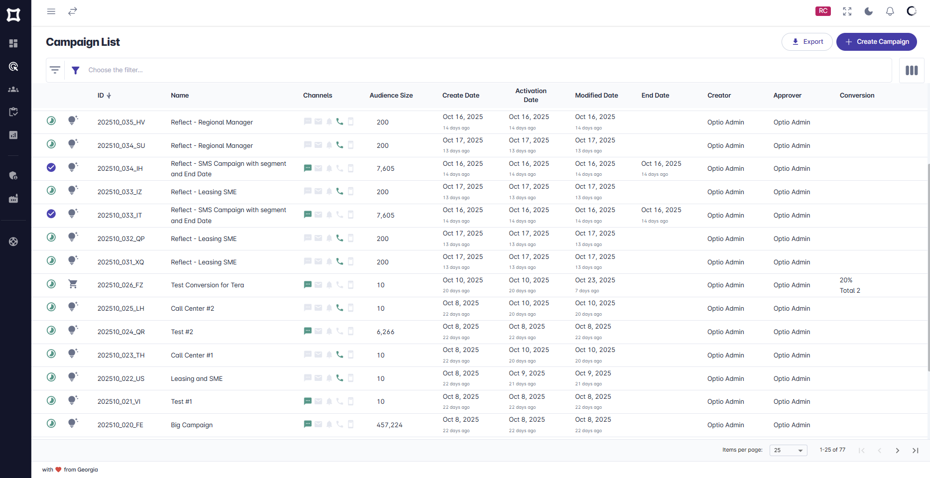Image resolution: width=930 pixels, height=478 pixels.
Task: Open the Approvals clipboard icon in sidebar
Action: click(14, 112)
